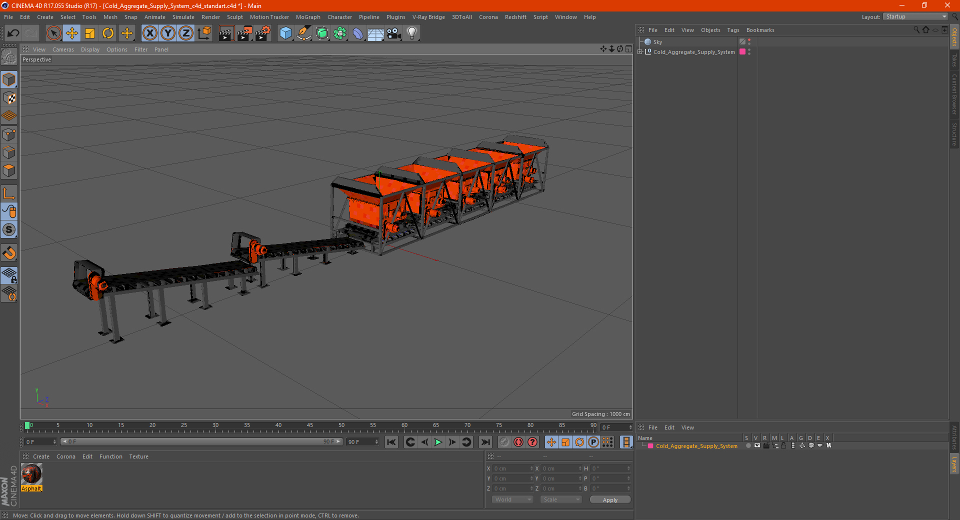Screen dimensions: 960x520
Task: Go to the end of animation
Action: (485, 442)
